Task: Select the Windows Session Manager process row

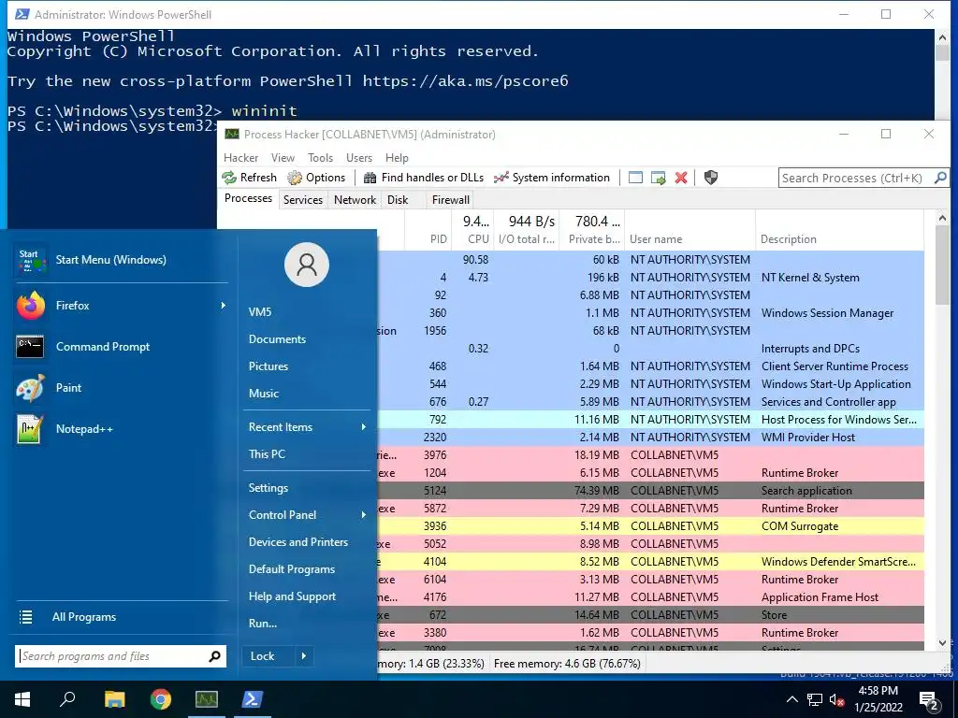Action: coord(651,313)
